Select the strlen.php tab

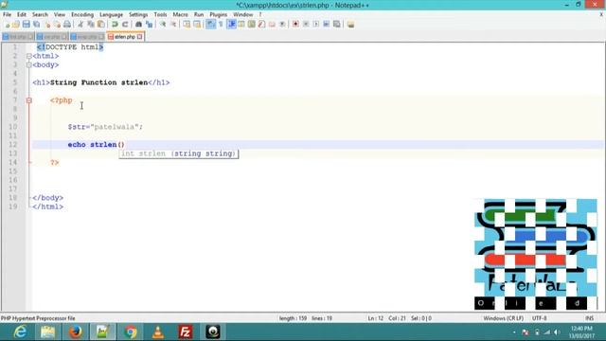(124, 37)
